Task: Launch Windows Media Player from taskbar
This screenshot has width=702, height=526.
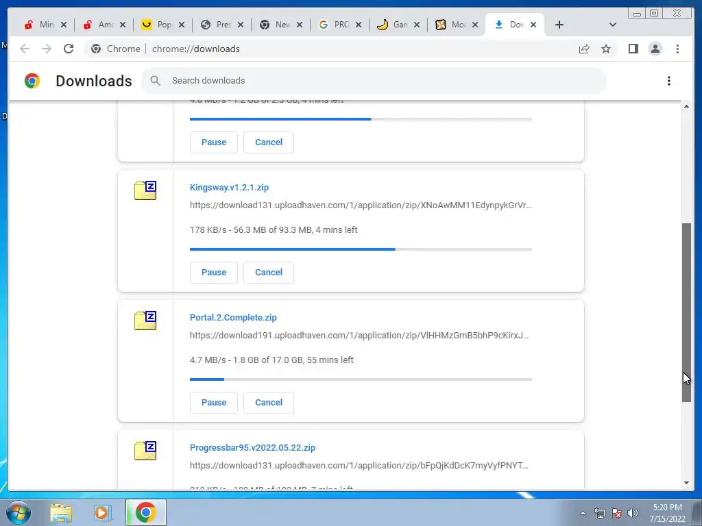Action: click(x=101, y=512)
